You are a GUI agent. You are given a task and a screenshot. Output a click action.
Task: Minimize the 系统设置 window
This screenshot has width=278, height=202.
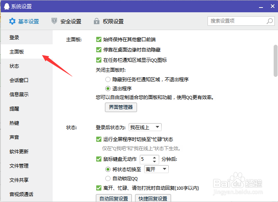[261, 7]
